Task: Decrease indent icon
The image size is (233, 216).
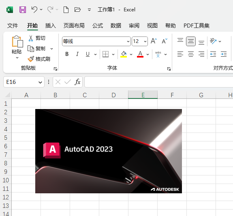Action: pos(213,54)
